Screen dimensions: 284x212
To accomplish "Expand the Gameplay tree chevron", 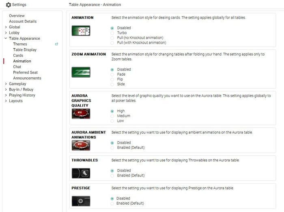I will pyautogui.click(x=6, y=84).
